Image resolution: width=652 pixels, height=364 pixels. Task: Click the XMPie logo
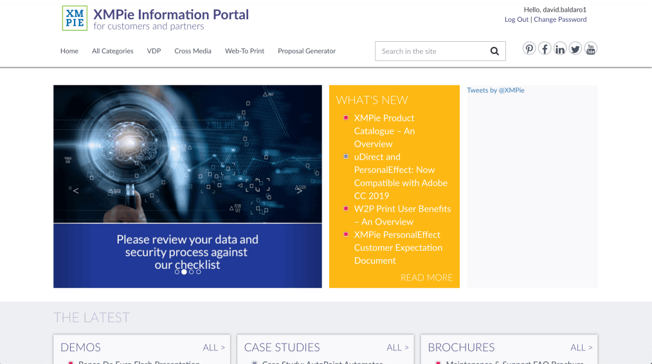click(x=75, y=18)
